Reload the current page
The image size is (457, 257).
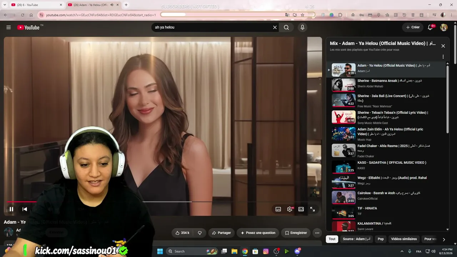(x=22, y=15)
